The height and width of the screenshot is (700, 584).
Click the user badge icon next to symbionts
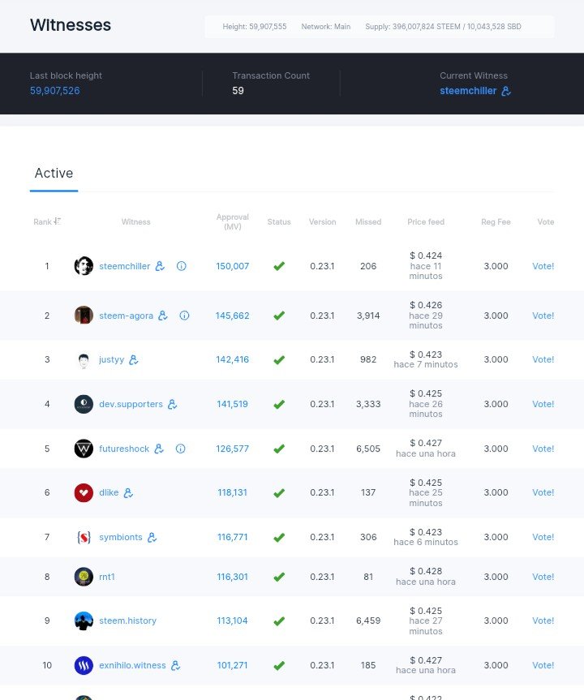152,537
